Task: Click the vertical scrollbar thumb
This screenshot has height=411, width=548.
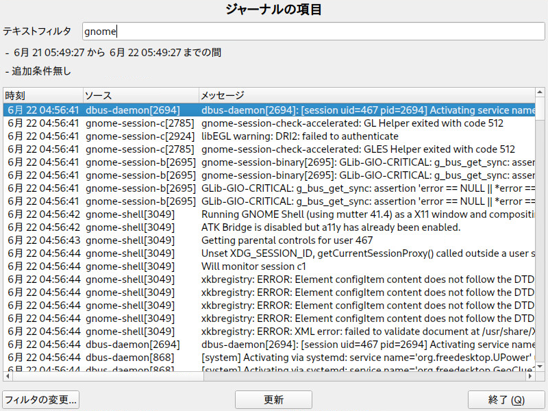Action: pyautogui.click(x=540, y=109)
